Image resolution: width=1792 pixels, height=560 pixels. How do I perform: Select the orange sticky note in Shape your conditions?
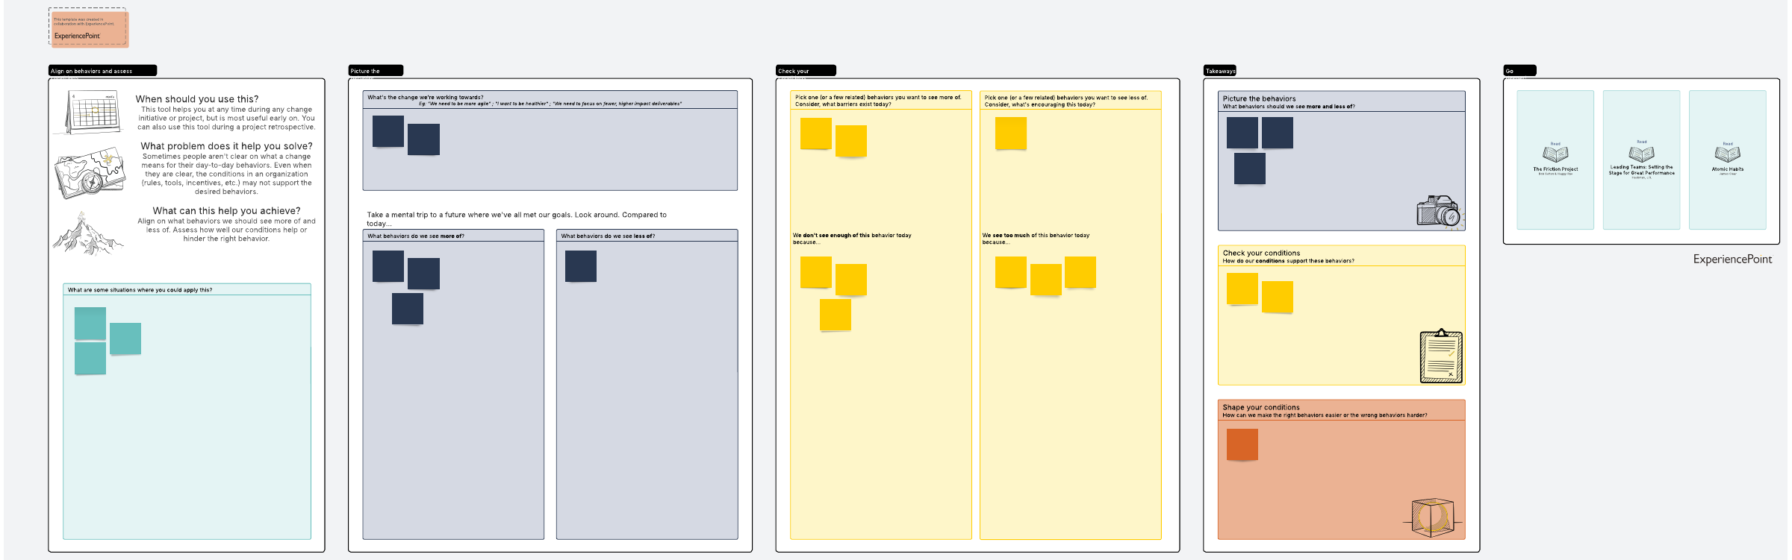click(x=1242, y=444)
